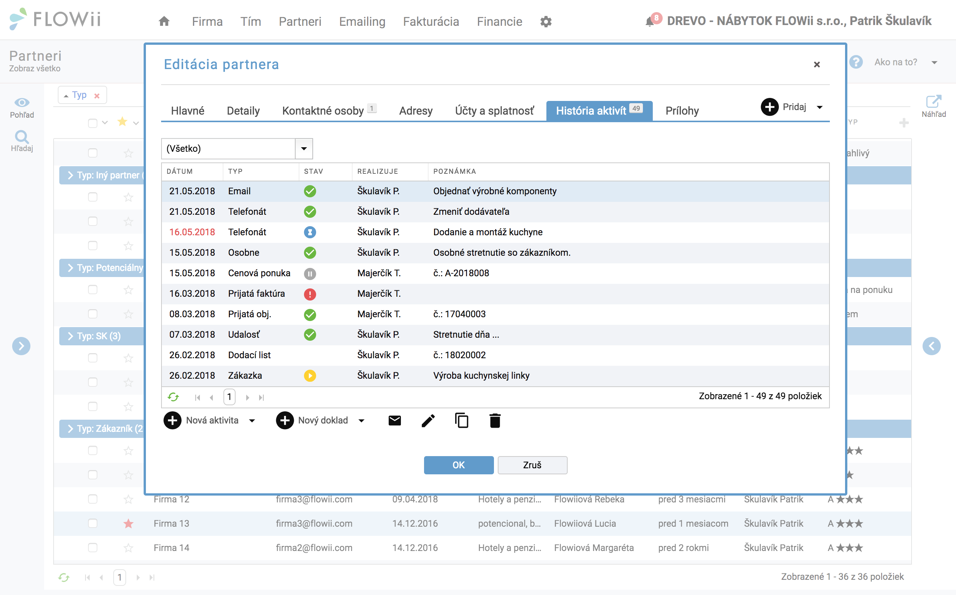Open Adresy tab
The height and width of the screenshot is (595, 956).
[x=416, y=110]
